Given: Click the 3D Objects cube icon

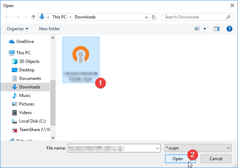Looking at the screenshot, I should 15,61.
